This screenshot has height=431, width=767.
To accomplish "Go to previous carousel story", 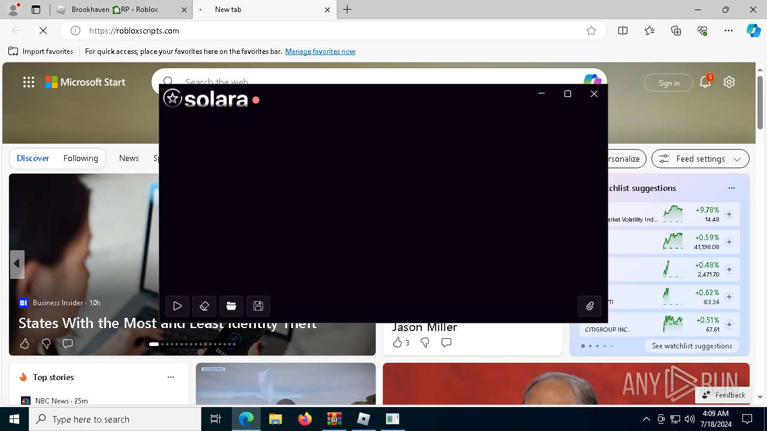I will 17,264.
